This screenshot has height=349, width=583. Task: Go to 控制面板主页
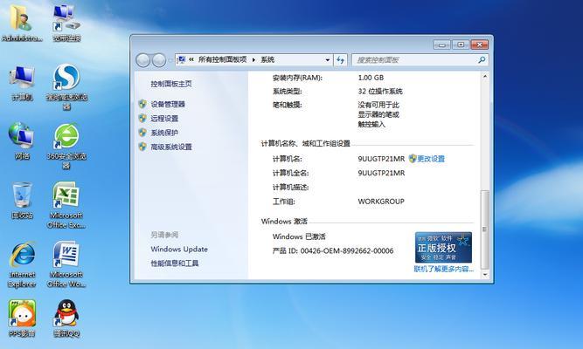tap(171, 84)
